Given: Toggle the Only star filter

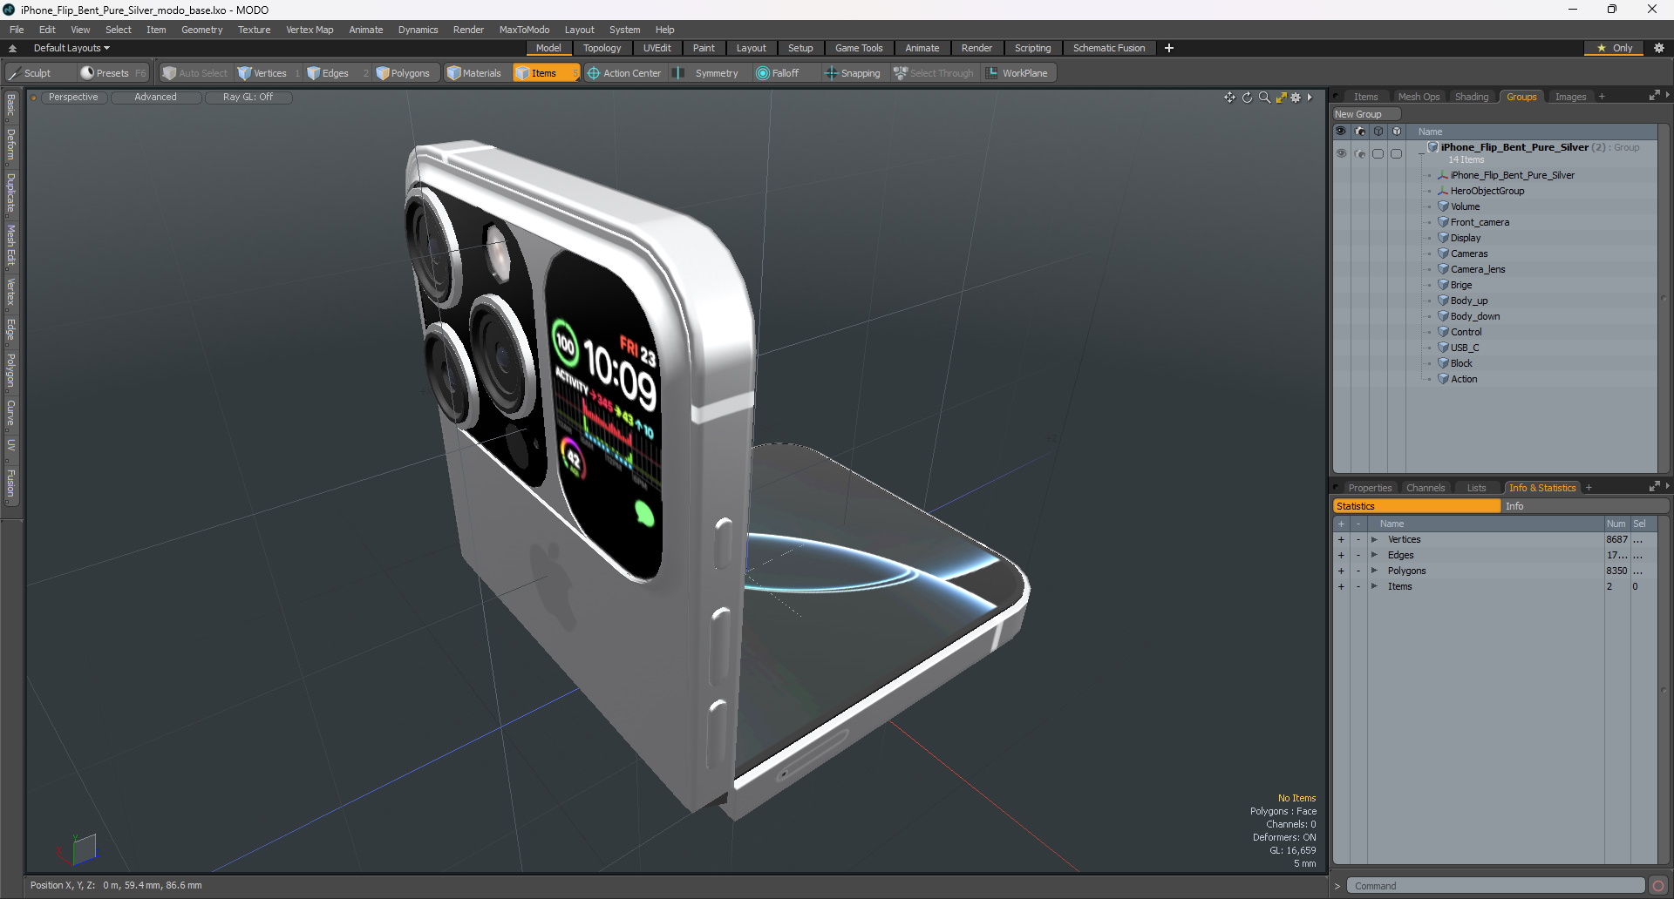Looking at the screenshot, I should click(1614, 48).
